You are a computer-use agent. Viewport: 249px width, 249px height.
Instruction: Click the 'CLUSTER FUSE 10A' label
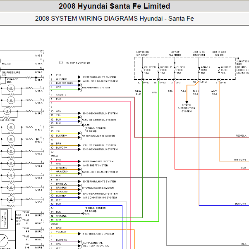click(x=150, y=70)
